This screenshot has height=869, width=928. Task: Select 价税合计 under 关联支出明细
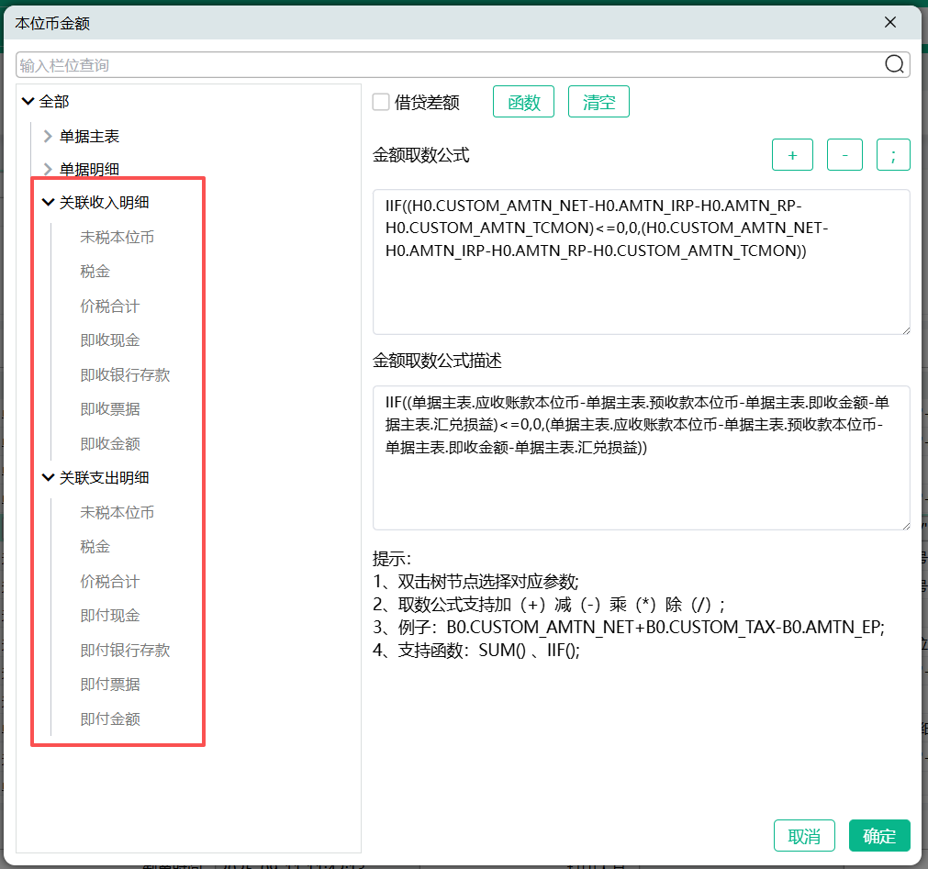110,581
